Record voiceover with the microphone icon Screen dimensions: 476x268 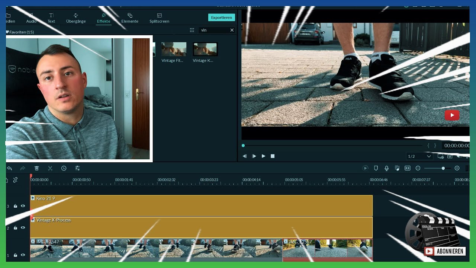click(x=386, y=168)
